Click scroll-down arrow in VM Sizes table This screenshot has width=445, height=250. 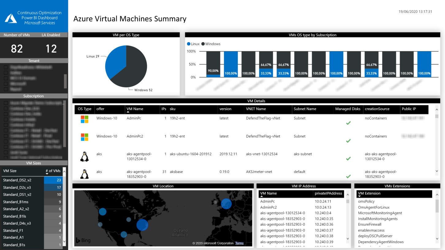click(x=64, y=242)
